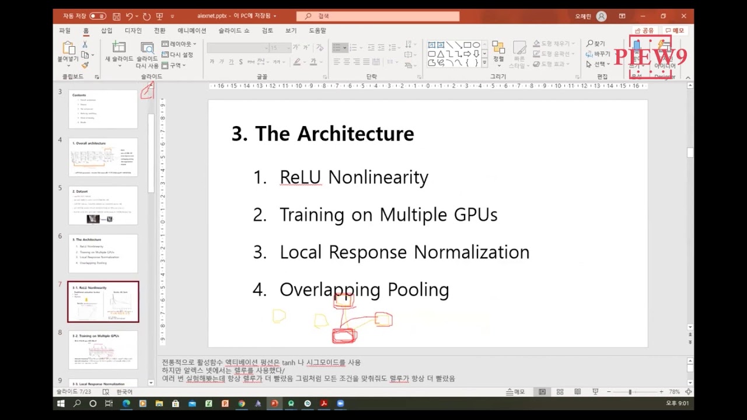This screenshot has width=747, height=420.
Task: Open Excel from the taskbar
Action: coord(208,404)
